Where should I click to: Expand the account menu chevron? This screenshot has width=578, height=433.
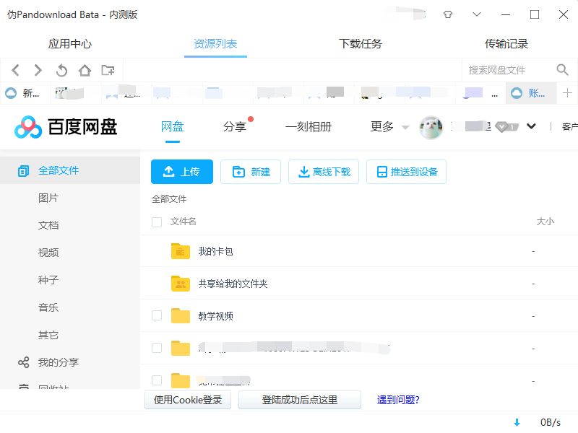531,126
